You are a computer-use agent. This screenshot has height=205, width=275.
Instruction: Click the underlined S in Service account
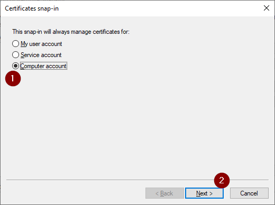(22, 55)
